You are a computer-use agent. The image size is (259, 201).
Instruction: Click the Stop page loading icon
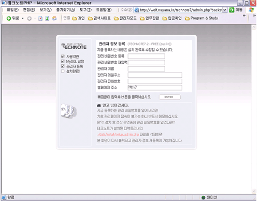(40, 18)
